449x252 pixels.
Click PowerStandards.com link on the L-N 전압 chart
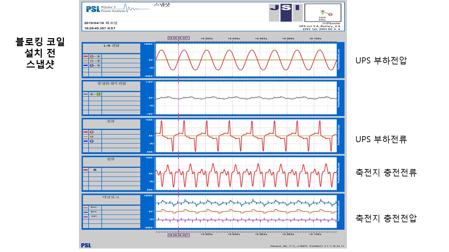[339, 60]
